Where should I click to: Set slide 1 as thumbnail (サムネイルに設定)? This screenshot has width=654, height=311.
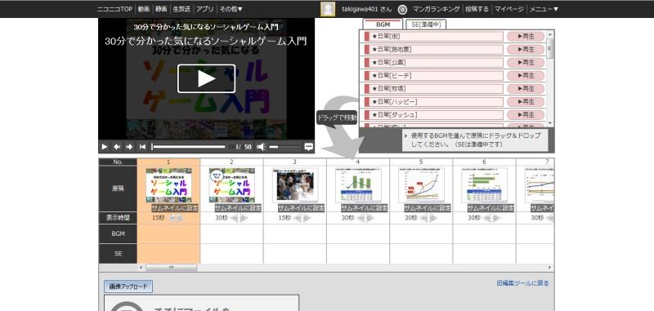[x=175, y=208]
